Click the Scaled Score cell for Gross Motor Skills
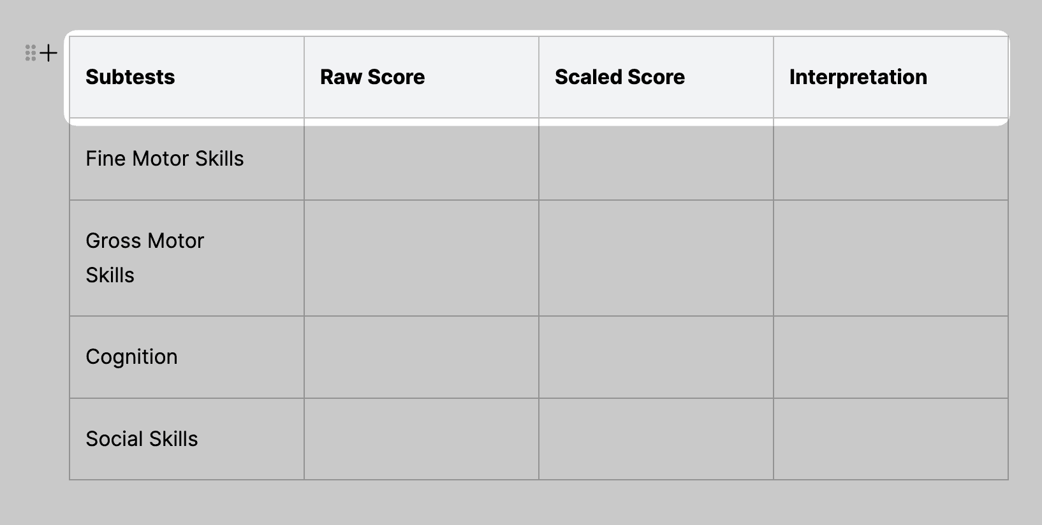 coord(656,257)
